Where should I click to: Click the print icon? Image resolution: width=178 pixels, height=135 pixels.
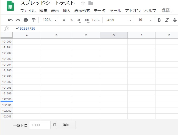(26, 20)
